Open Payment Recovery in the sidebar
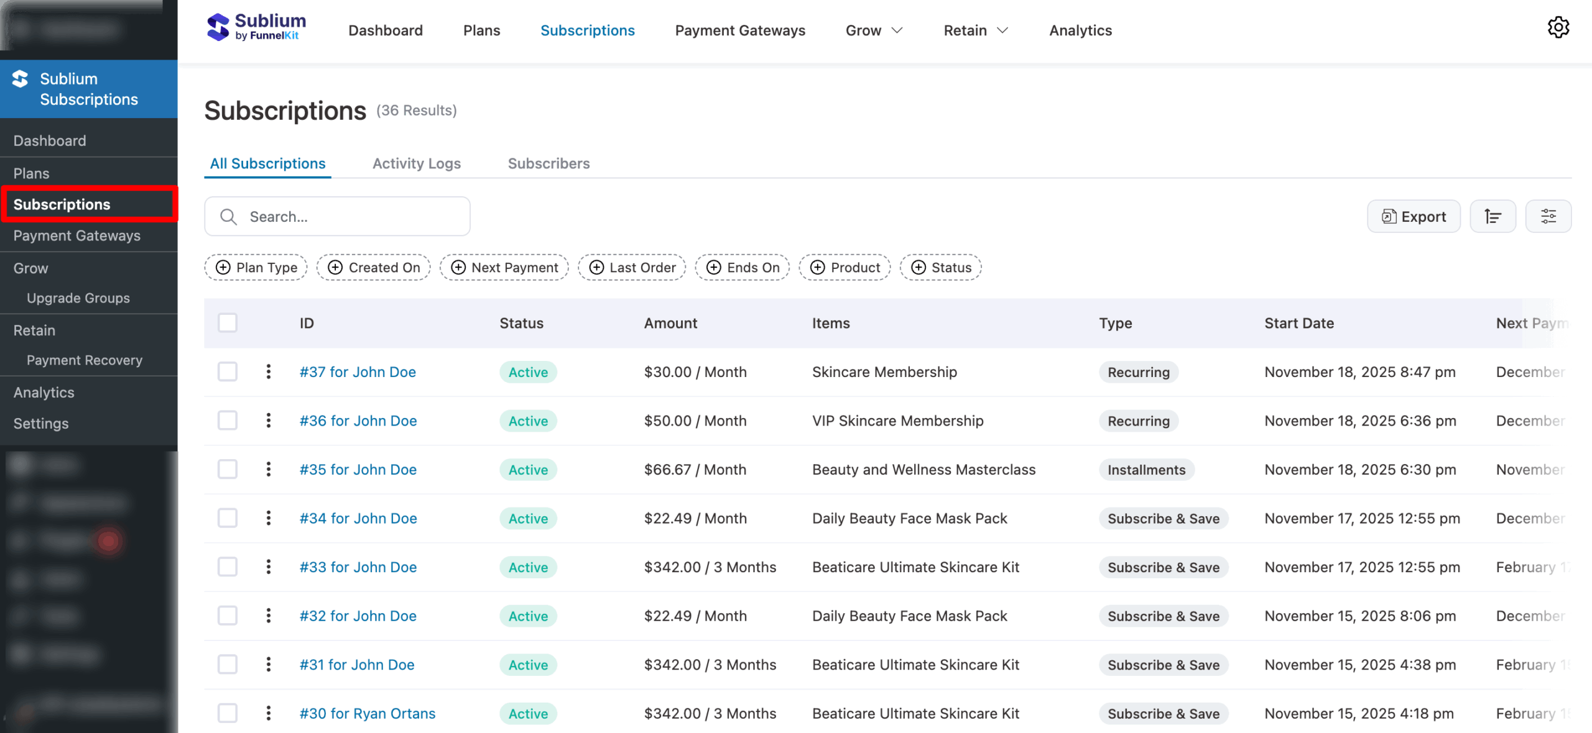This screenshot has width=1592, height=733. pos(85,360)
